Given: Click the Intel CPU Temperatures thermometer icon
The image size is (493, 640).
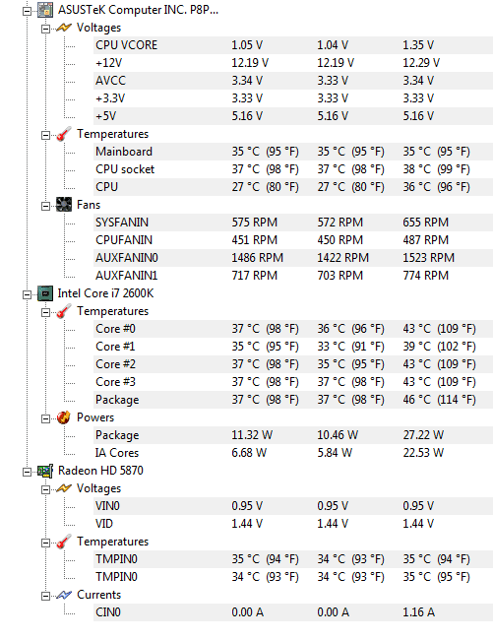Looking at the screenshot, I should 64,311.
